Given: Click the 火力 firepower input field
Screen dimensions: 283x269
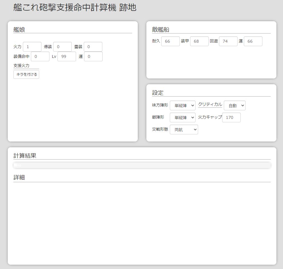Looking at the screenshot, I should pyautogui.click(x=32, y=46).
